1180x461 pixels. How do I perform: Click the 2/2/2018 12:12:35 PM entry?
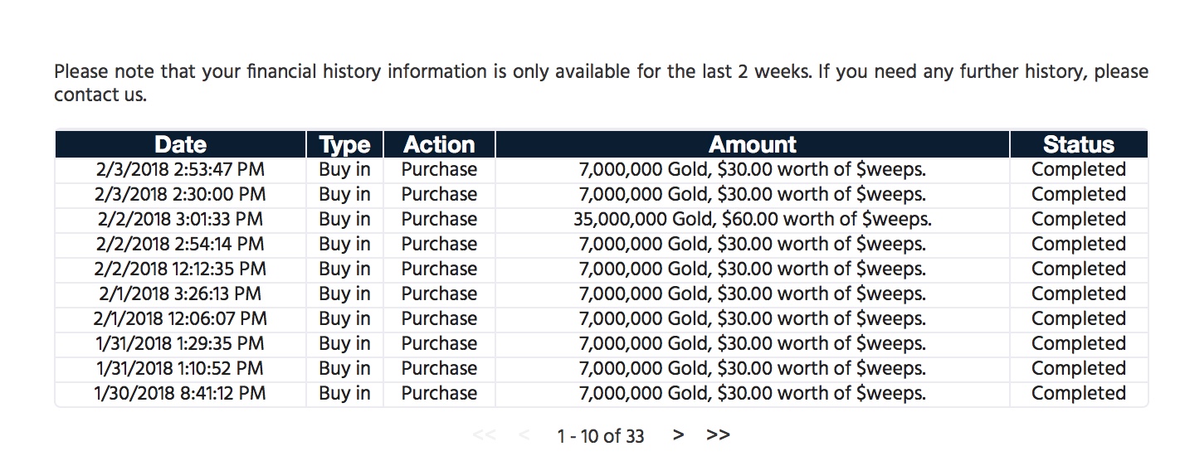[181, 269]
